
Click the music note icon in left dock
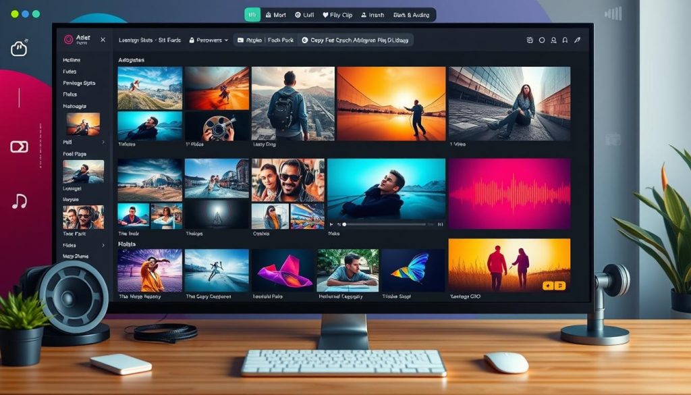(19, 201)
